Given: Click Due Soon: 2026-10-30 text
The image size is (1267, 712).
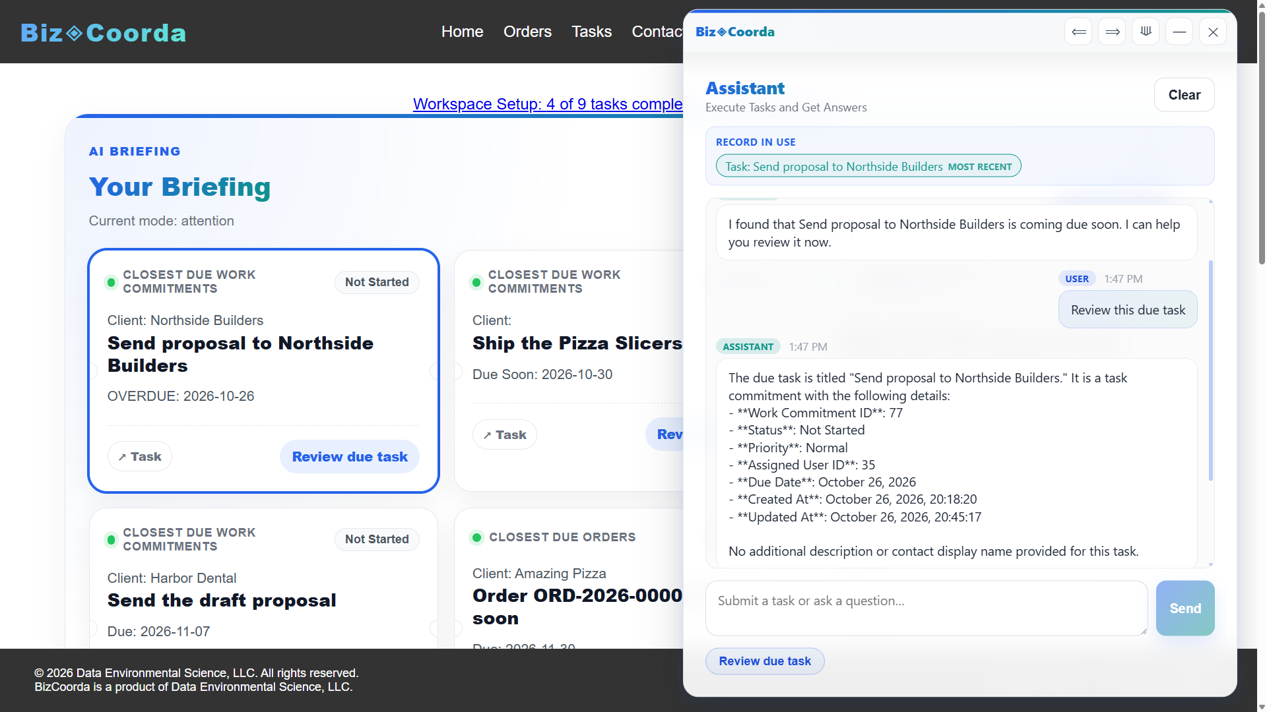Looking at the screenshot, I should tap(542, 374).
